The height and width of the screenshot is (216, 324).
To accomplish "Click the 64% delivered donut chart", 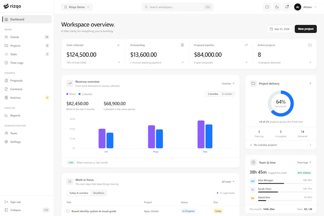I will [x=281, y=103].
